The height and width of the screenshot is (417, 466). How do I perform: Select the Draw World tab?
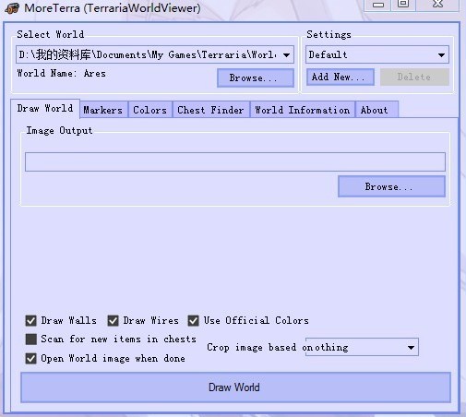tap(45, 108)
